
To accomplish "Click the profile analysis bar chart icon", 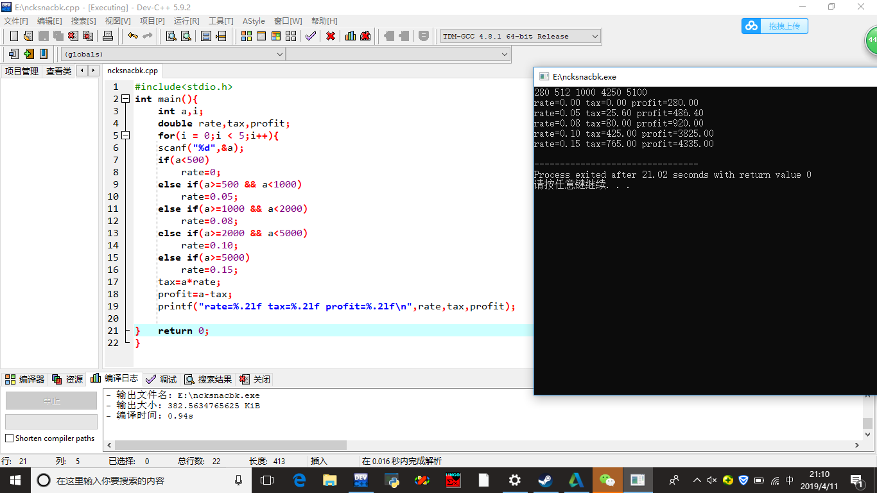I will pos(350,36).
